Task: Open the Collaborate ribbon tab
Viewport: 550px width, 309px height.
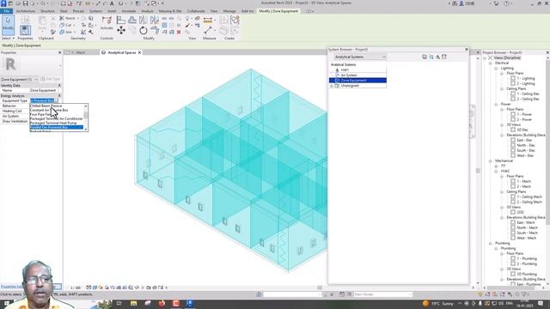Action: [196, 11]
